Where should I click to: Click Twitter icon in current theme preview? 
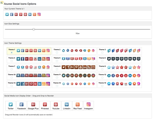(7, 14)
